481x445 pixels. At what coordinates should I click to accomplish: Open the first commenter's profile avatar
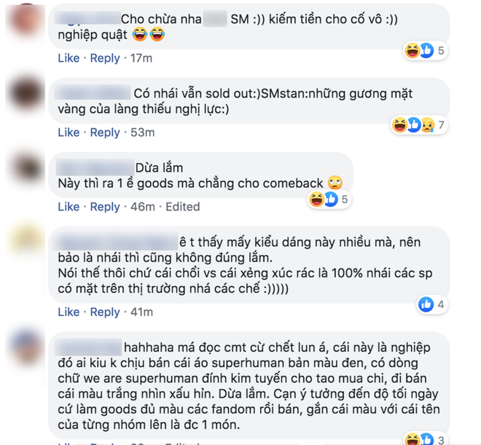pos(26,21)
